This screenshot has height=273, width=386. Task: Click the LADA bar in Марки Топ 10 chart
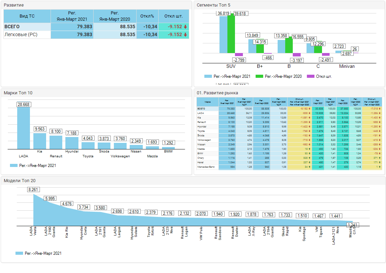[23, 128]
